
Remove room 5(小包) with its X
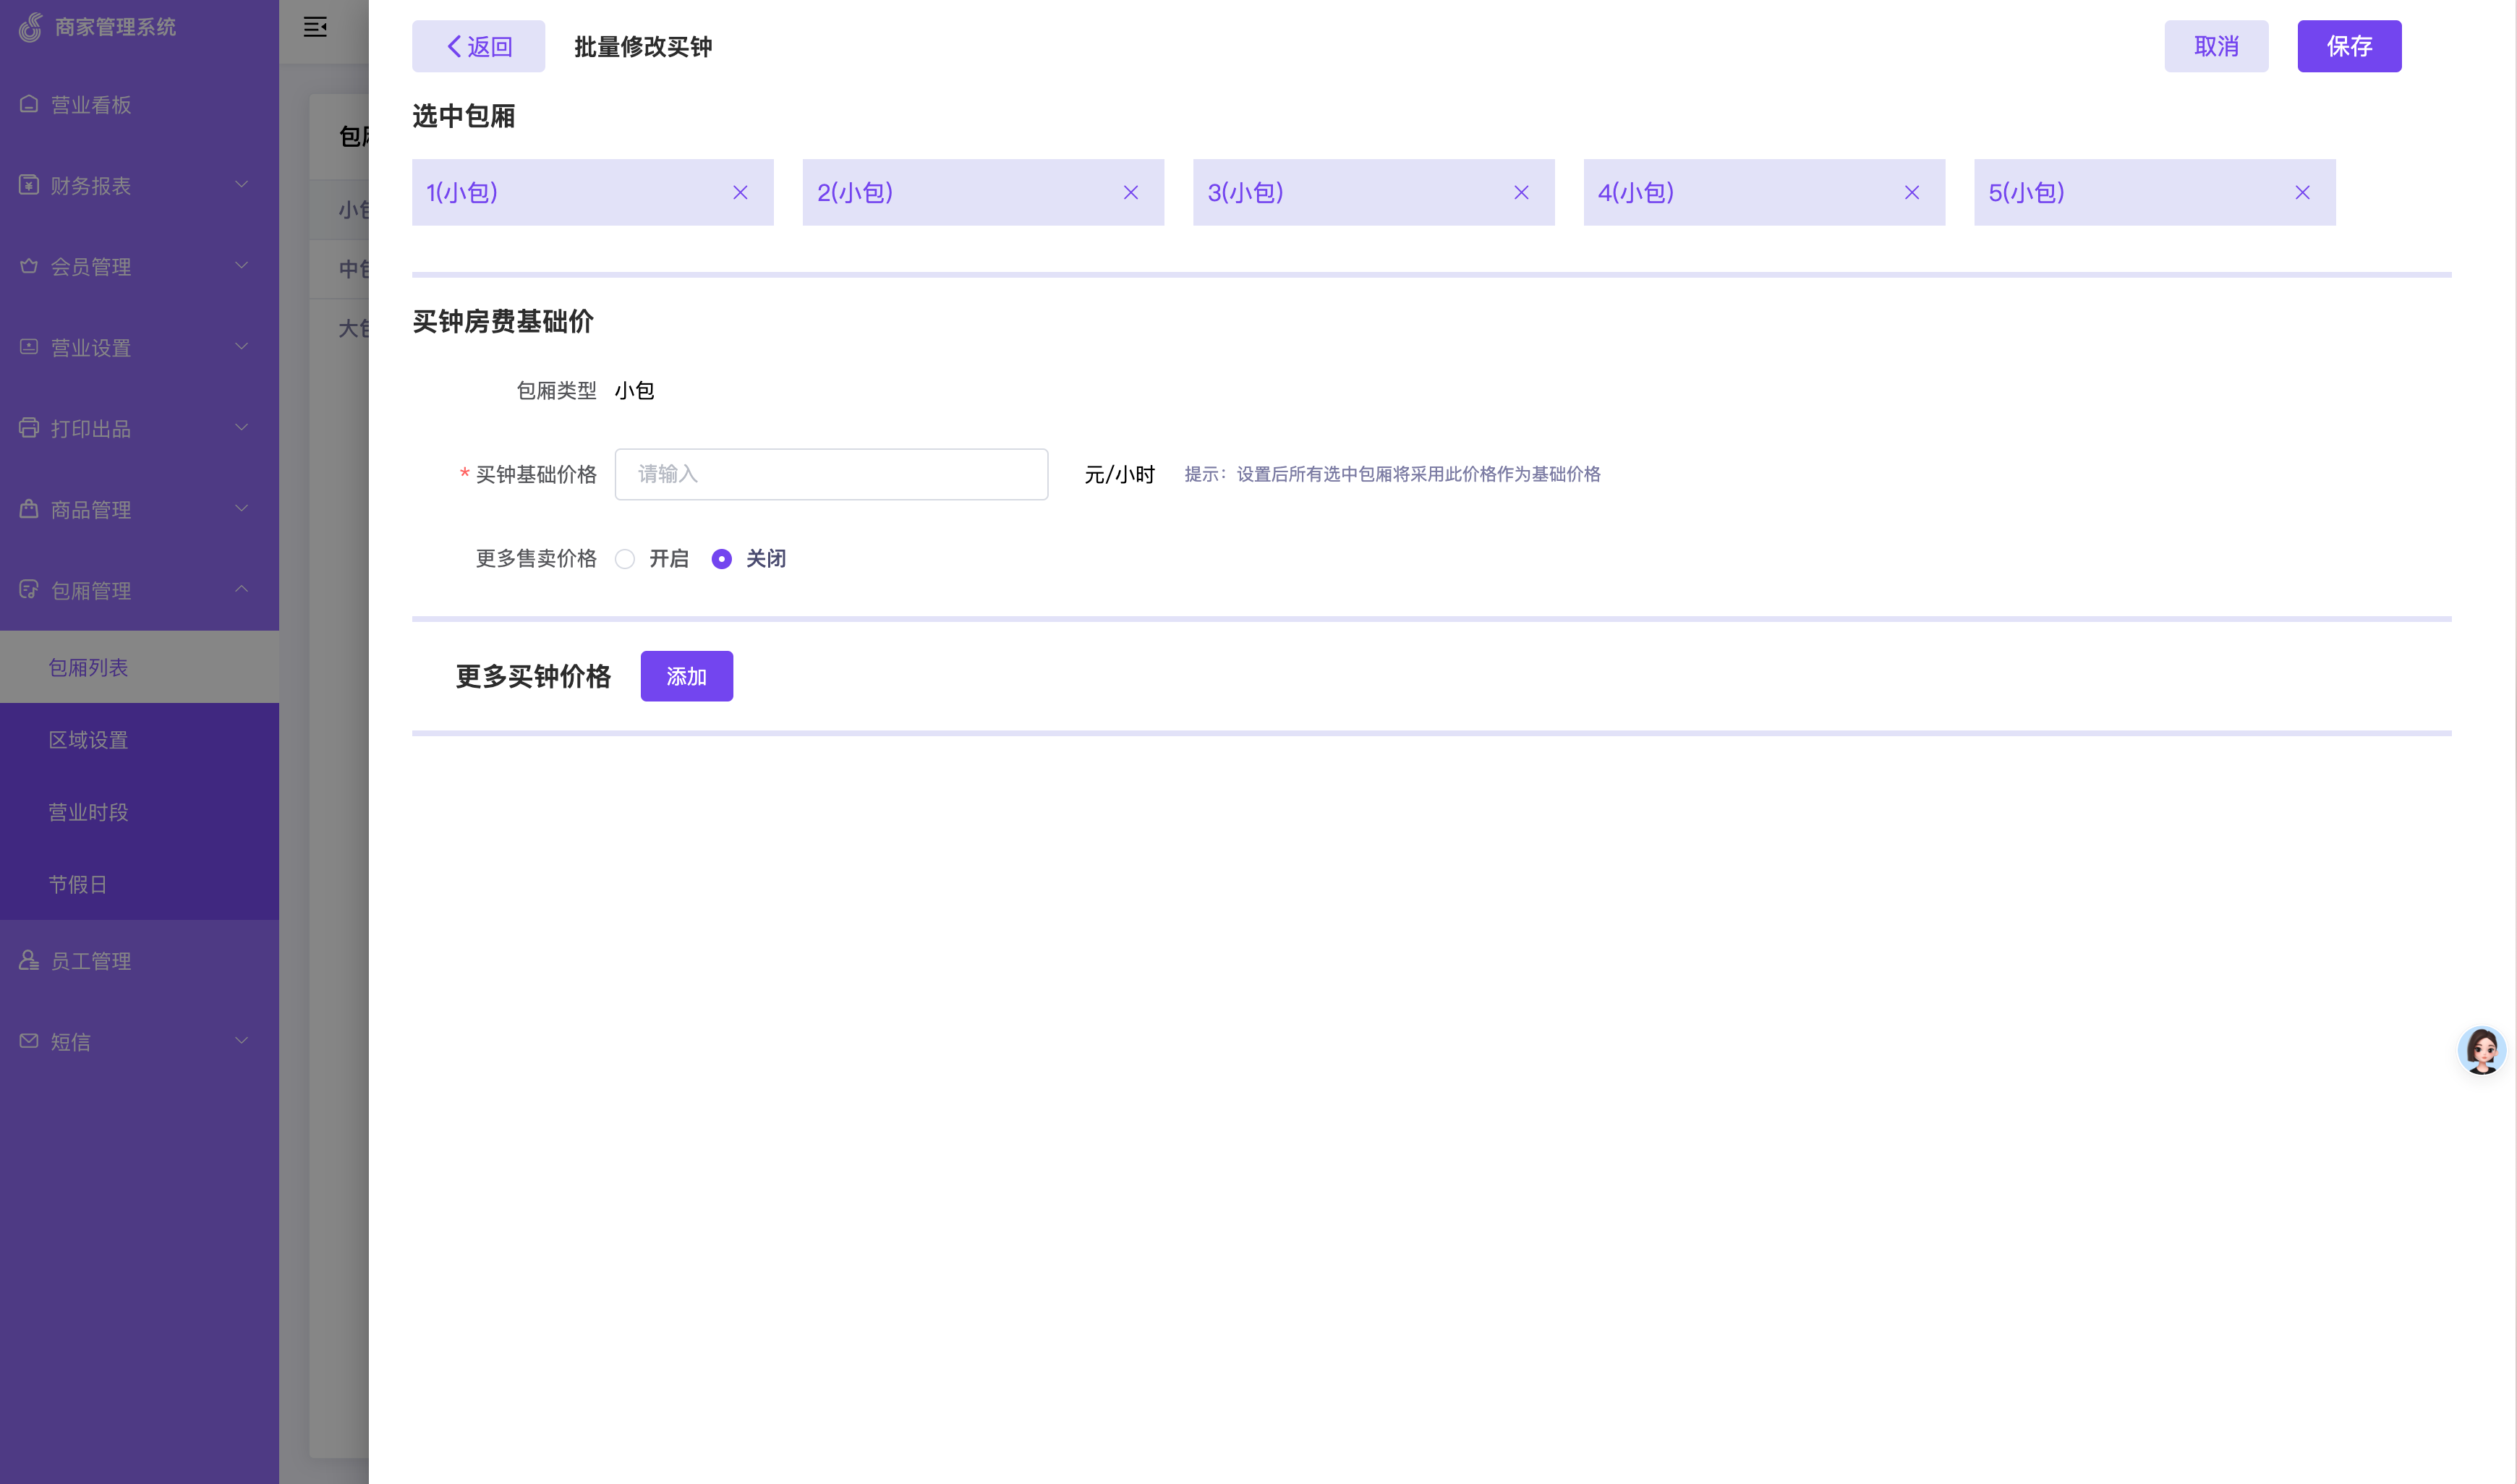pyautogui.click(x=2302, y=192)
